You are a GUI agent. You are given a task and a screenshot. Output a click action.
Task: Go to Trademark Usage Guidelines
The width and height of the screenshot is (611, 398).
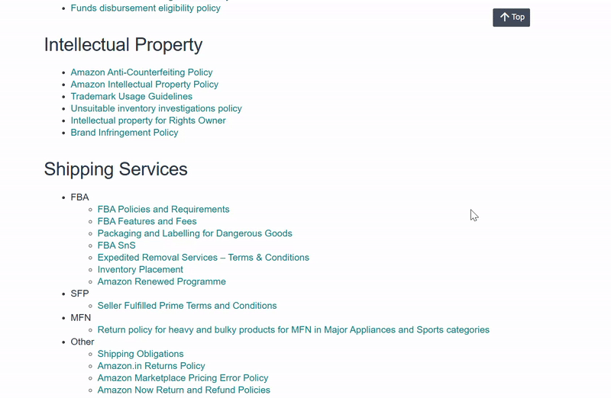click(131, 97)
